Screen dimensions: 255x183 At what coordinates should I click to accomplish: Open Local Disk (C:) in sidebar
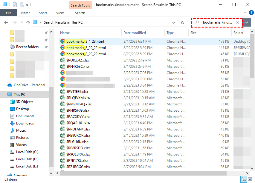(x=27, y=152)
